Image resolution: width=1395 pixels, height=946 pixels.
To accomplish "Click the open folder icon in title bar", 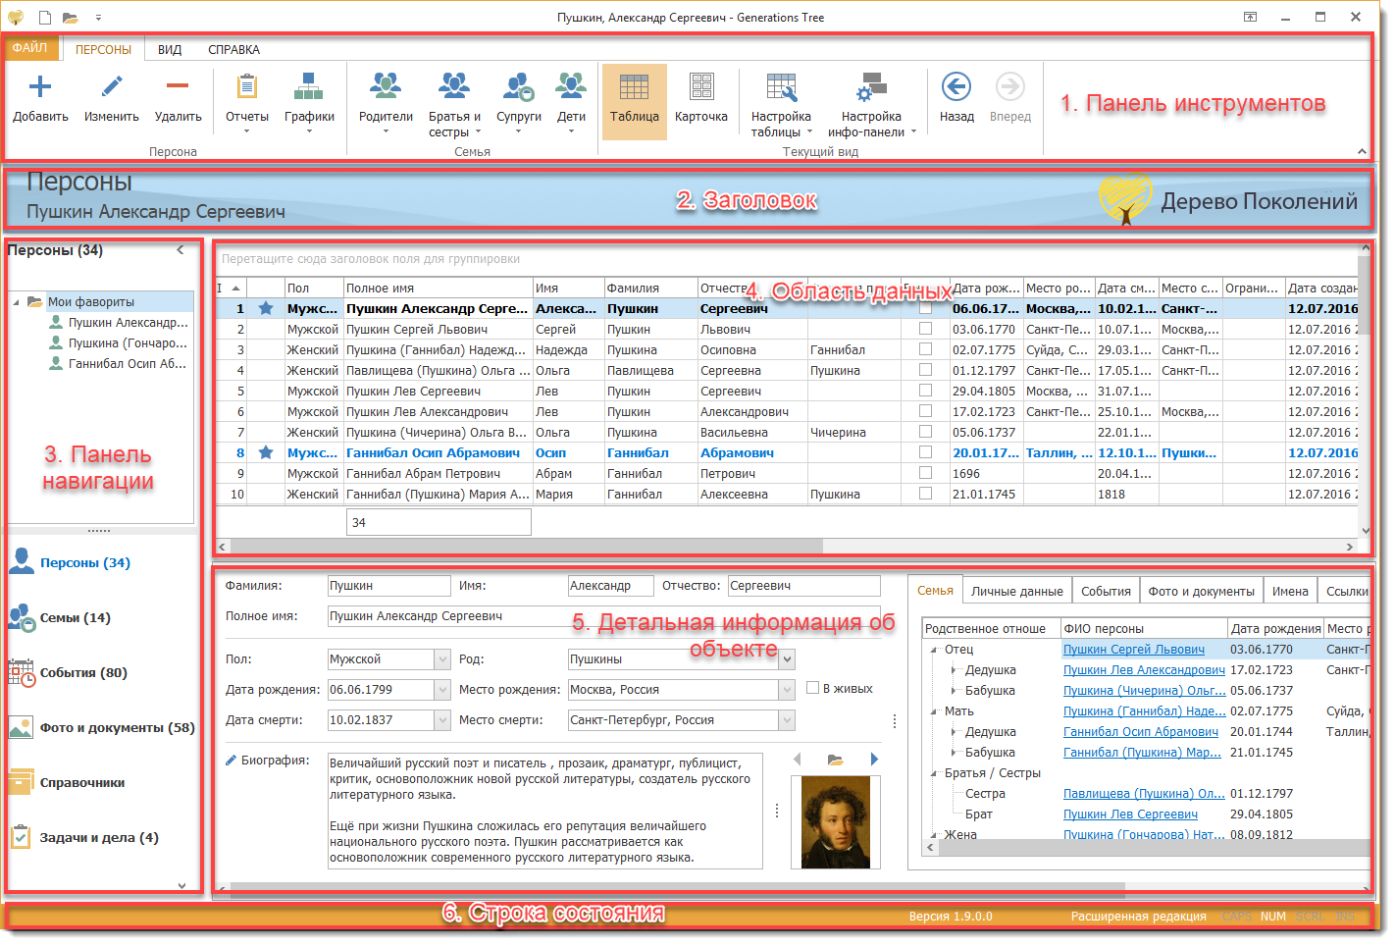I will click(x=70, y=18).
